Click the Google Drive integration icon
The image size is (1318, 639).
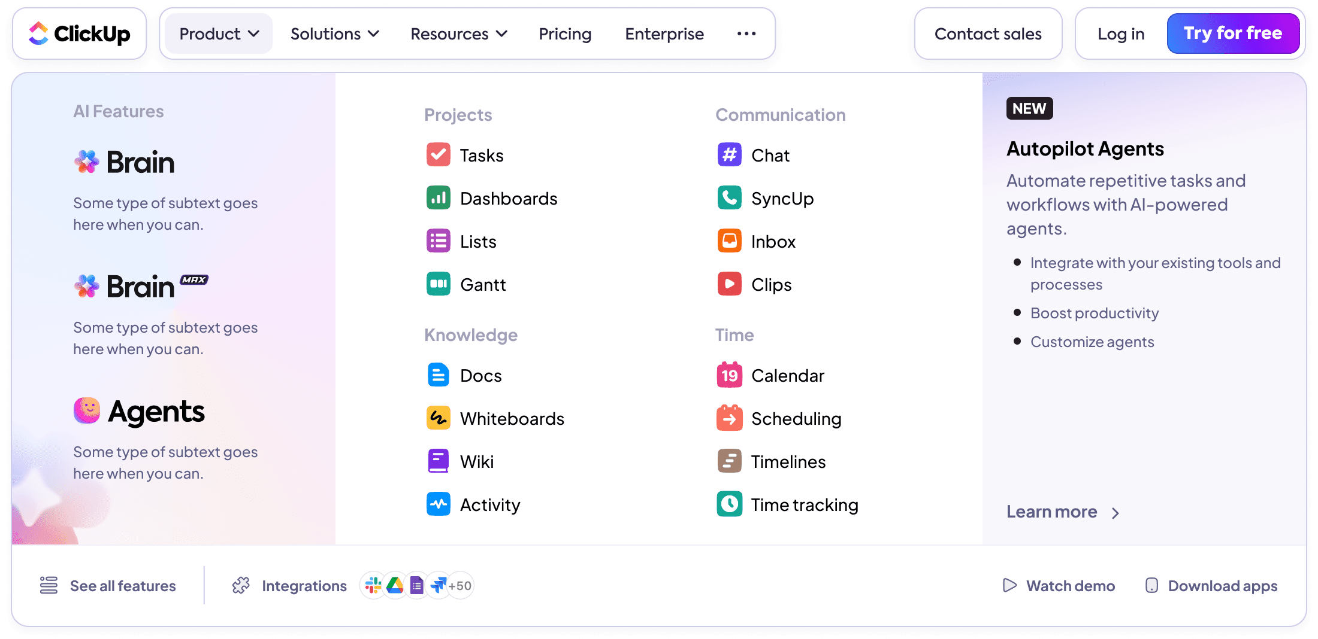click(395, 585)
